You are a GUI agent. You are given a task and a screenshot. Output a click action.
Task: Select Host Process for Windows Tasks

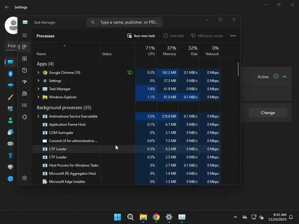tap(126, 166)
